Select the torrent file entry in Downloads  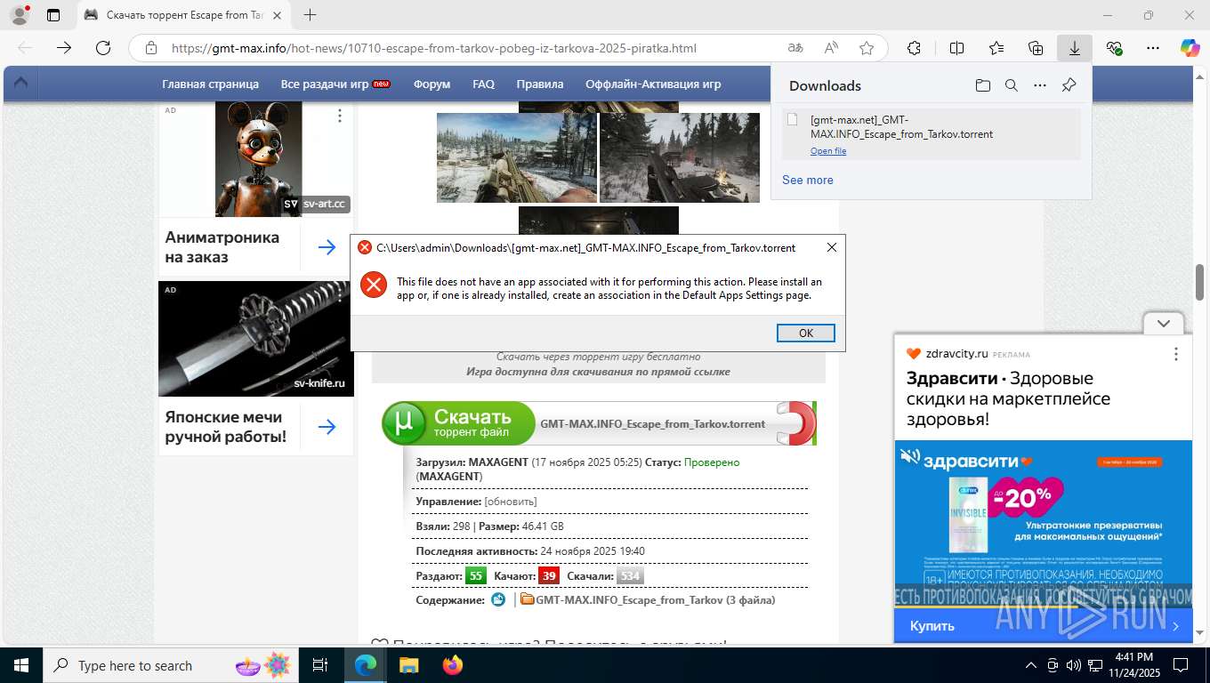coord(931,133)
